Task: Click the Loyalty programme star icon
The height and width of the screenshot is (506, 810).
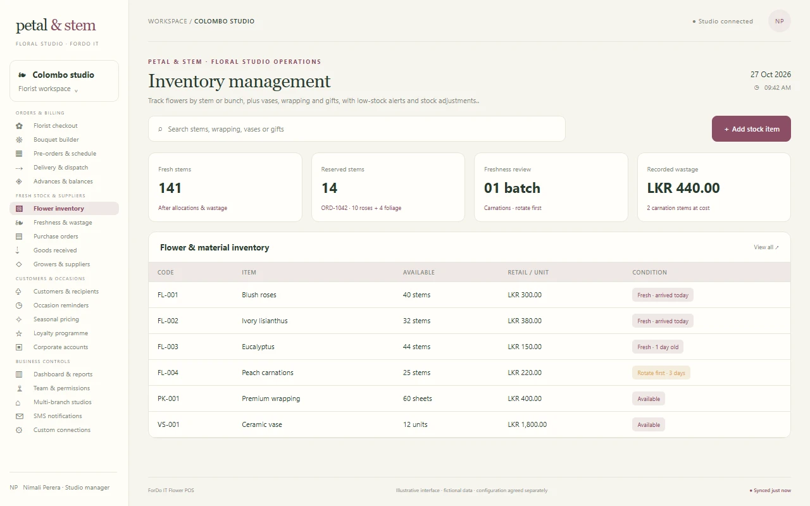Action: [19, 333]
